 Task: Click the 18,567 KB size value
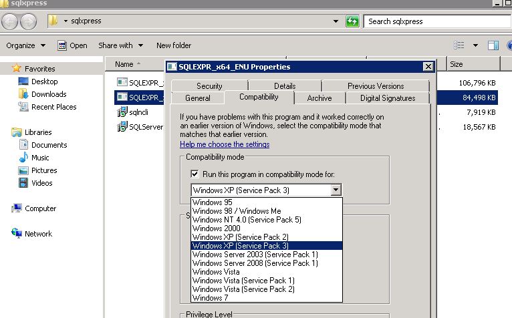479,127
